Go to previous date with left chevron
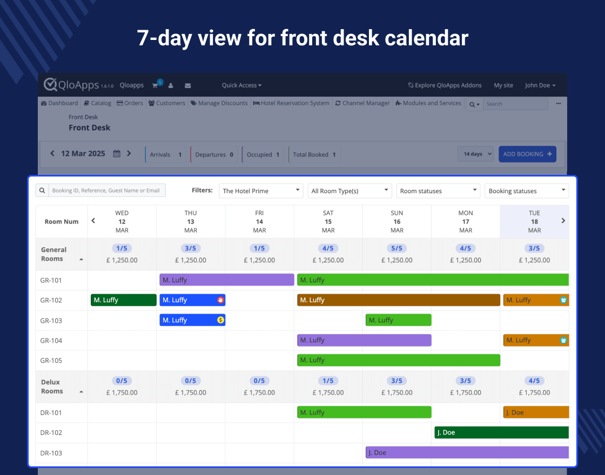This screenshot has width=605, height=475. (x=52, y=154)
